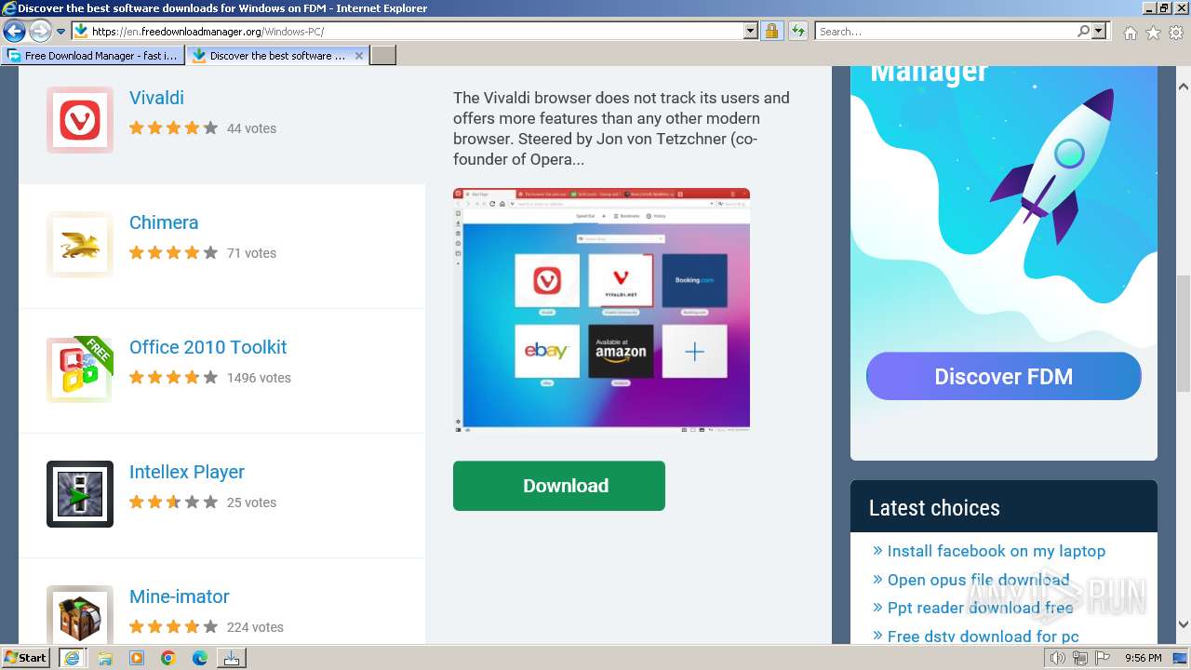This screenshot has width=1191, height=670.
Task: Click the Vivaldi star rating
Action: coord(173,128)
